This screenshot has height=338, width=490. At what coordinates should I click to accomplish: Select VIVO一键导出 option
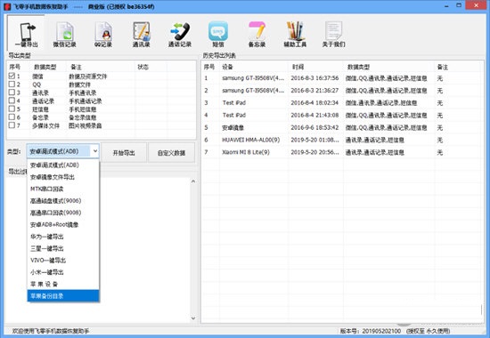[63, 261]
